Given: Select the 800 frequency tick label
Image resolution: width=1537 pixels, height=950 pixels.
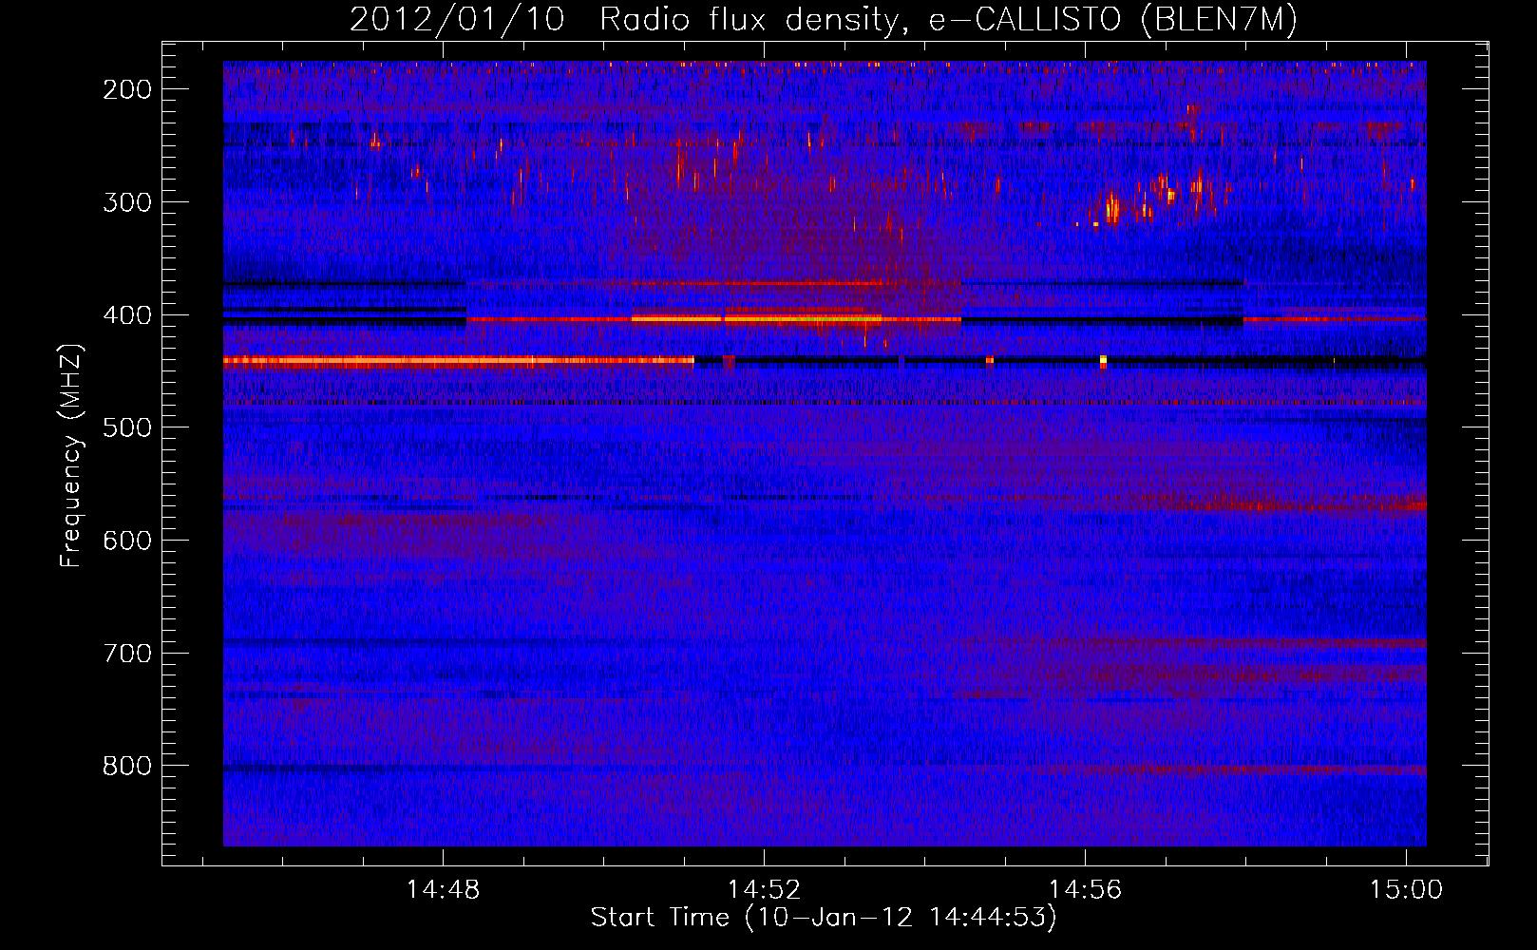Looking at the screenshot, I should (127, 766).
